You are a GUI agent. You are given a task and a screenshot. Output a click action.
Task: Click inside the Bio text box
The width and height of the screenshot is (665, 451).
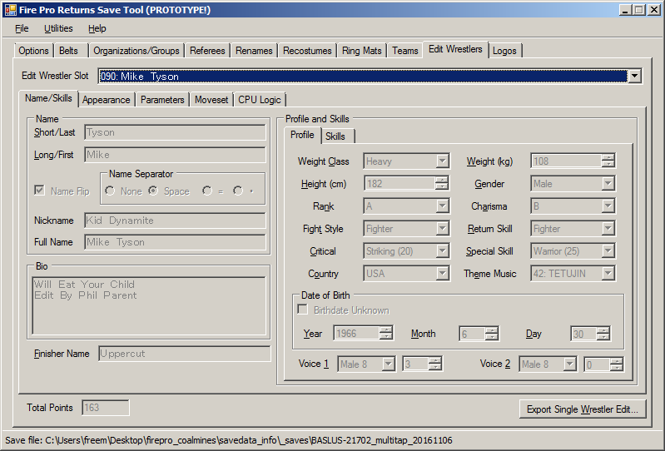point(149,305)
